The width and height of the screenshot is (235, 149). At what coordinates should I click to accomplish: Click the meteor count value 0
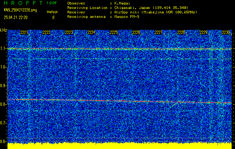[53, 18]
